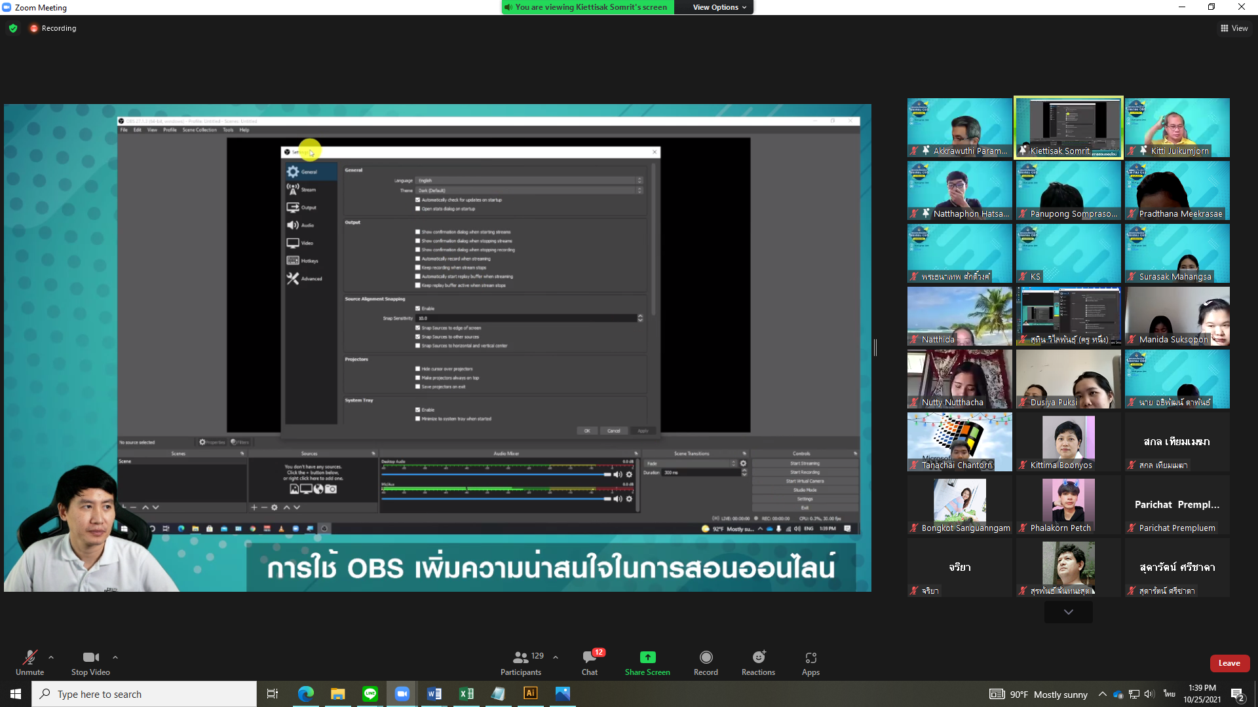Click the add source plus button in OBS

pos(254,507)
